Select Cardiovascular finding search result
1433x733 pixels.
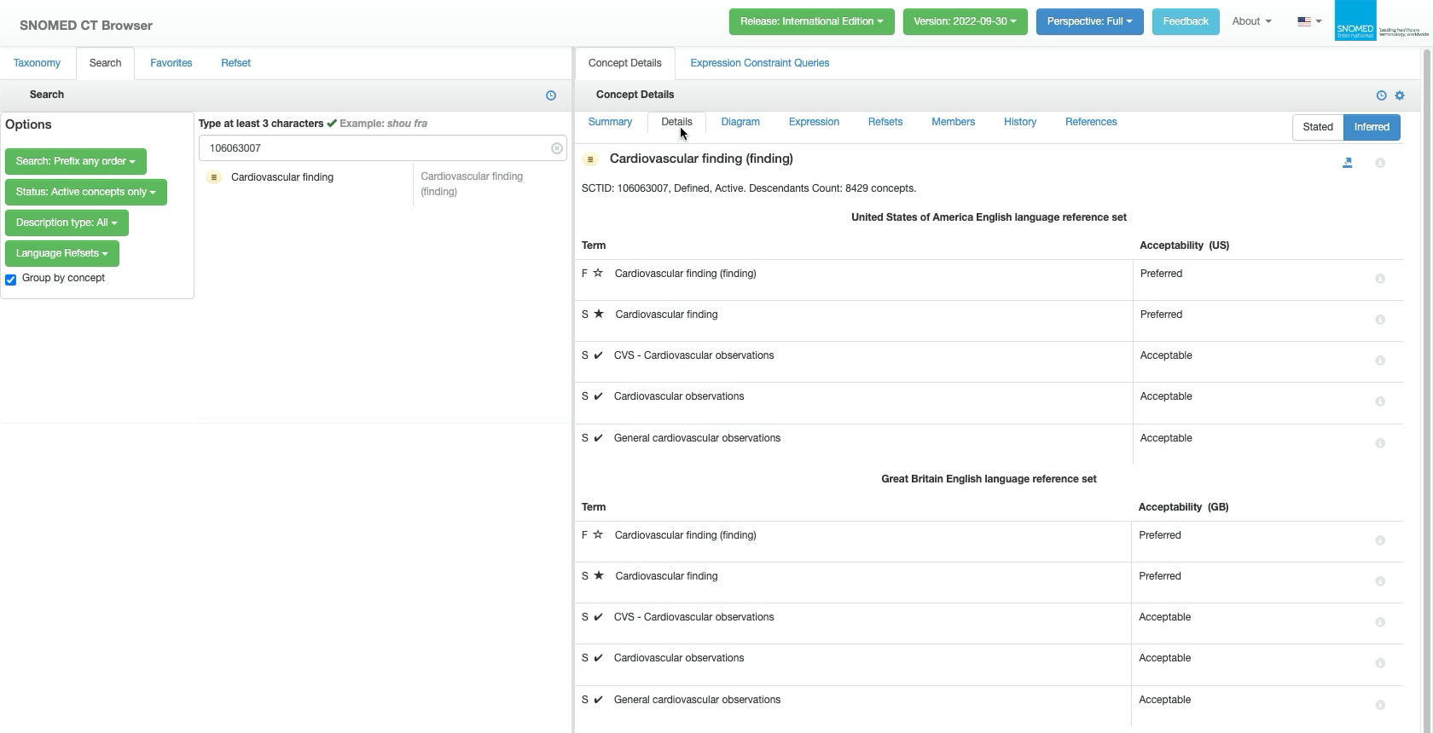[x=282, y=177]
